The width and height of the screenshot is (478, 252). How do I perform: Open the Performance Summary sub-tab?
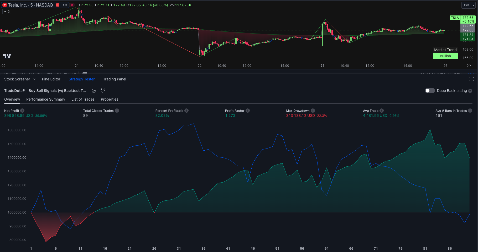coord(46,99)
